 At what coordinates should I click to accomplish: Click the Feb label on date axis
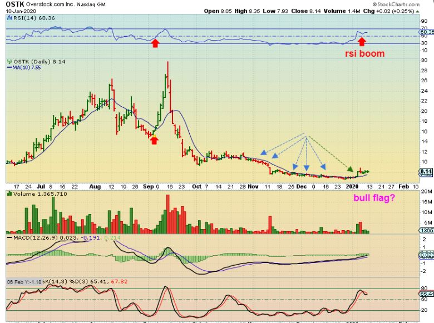(x=403, y=186)
